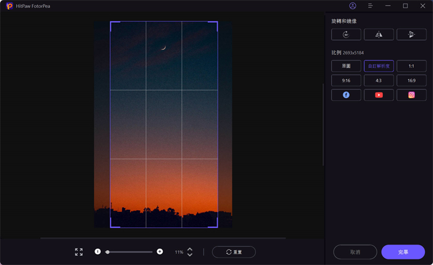Open the hamburger menu in title bar
The height and width of the screenshot is (265, 433).
pos(371,6)
